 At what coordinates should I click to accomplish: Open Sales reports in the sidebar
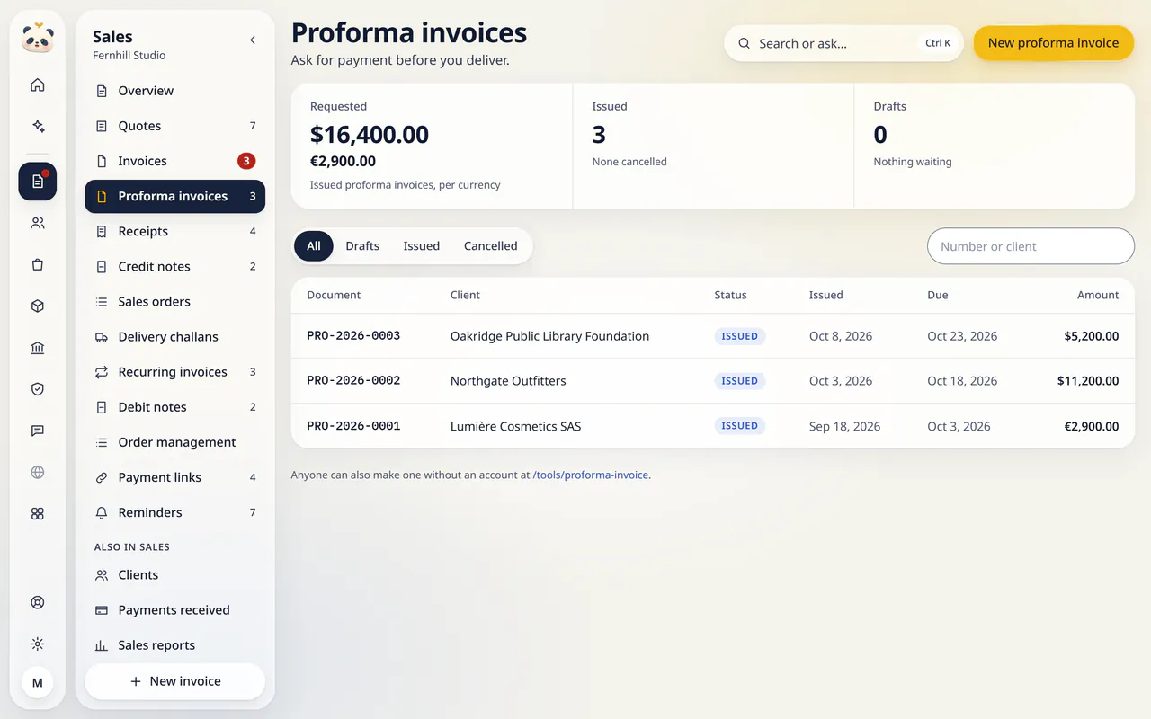click(x=174, y=645)
